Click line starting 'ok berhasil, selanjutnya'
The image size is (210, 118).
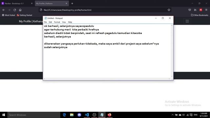[x=69, y=26]
